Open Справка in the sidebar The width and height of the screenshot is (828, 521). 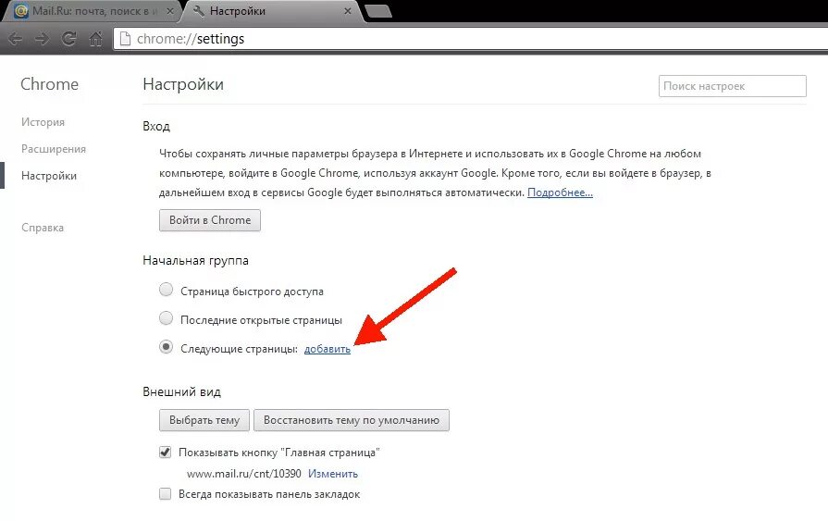(43, 228)
